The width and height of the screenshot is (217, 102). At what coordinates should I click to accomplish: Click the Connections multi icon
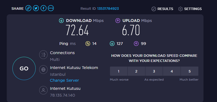tap(43, 55)
